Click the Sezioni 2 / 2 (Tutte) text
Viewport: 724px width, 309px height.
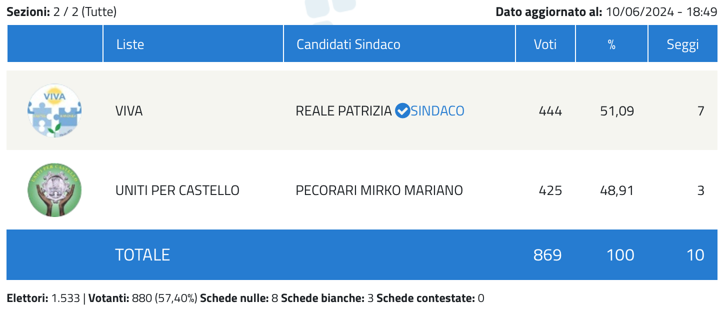[61, 11]
